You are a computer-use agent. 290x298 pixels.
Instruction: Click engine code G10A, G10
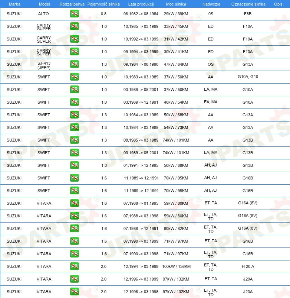248,77
